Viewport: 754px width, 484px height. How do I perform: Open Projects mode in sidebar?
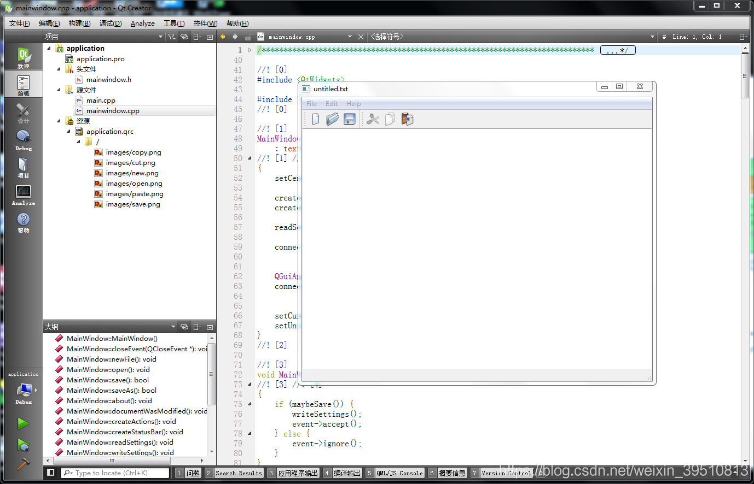click(24, 167)
